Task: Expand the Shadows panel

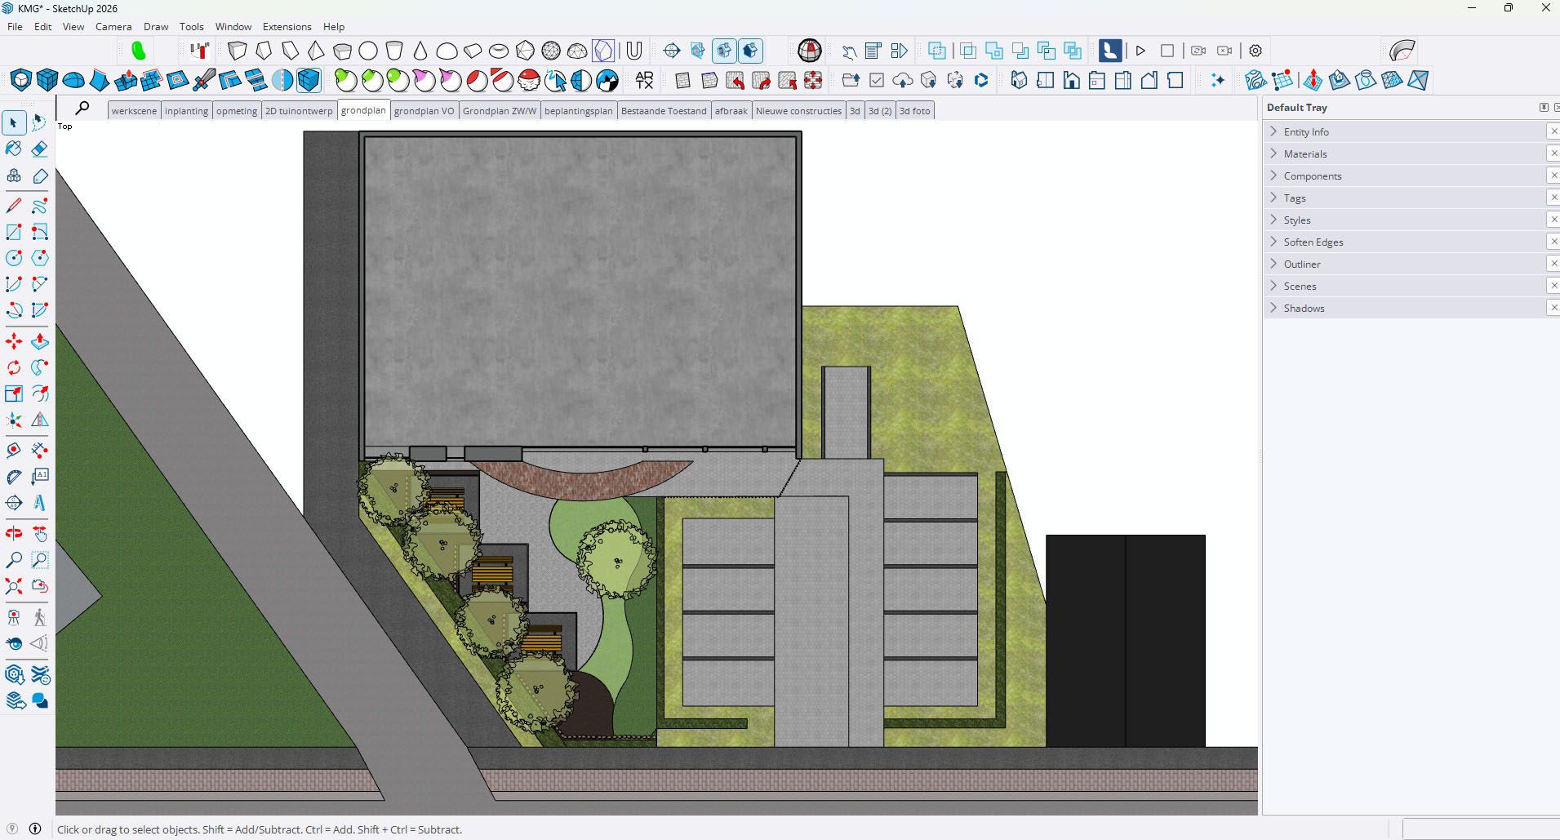Action: coord(1304,308)
